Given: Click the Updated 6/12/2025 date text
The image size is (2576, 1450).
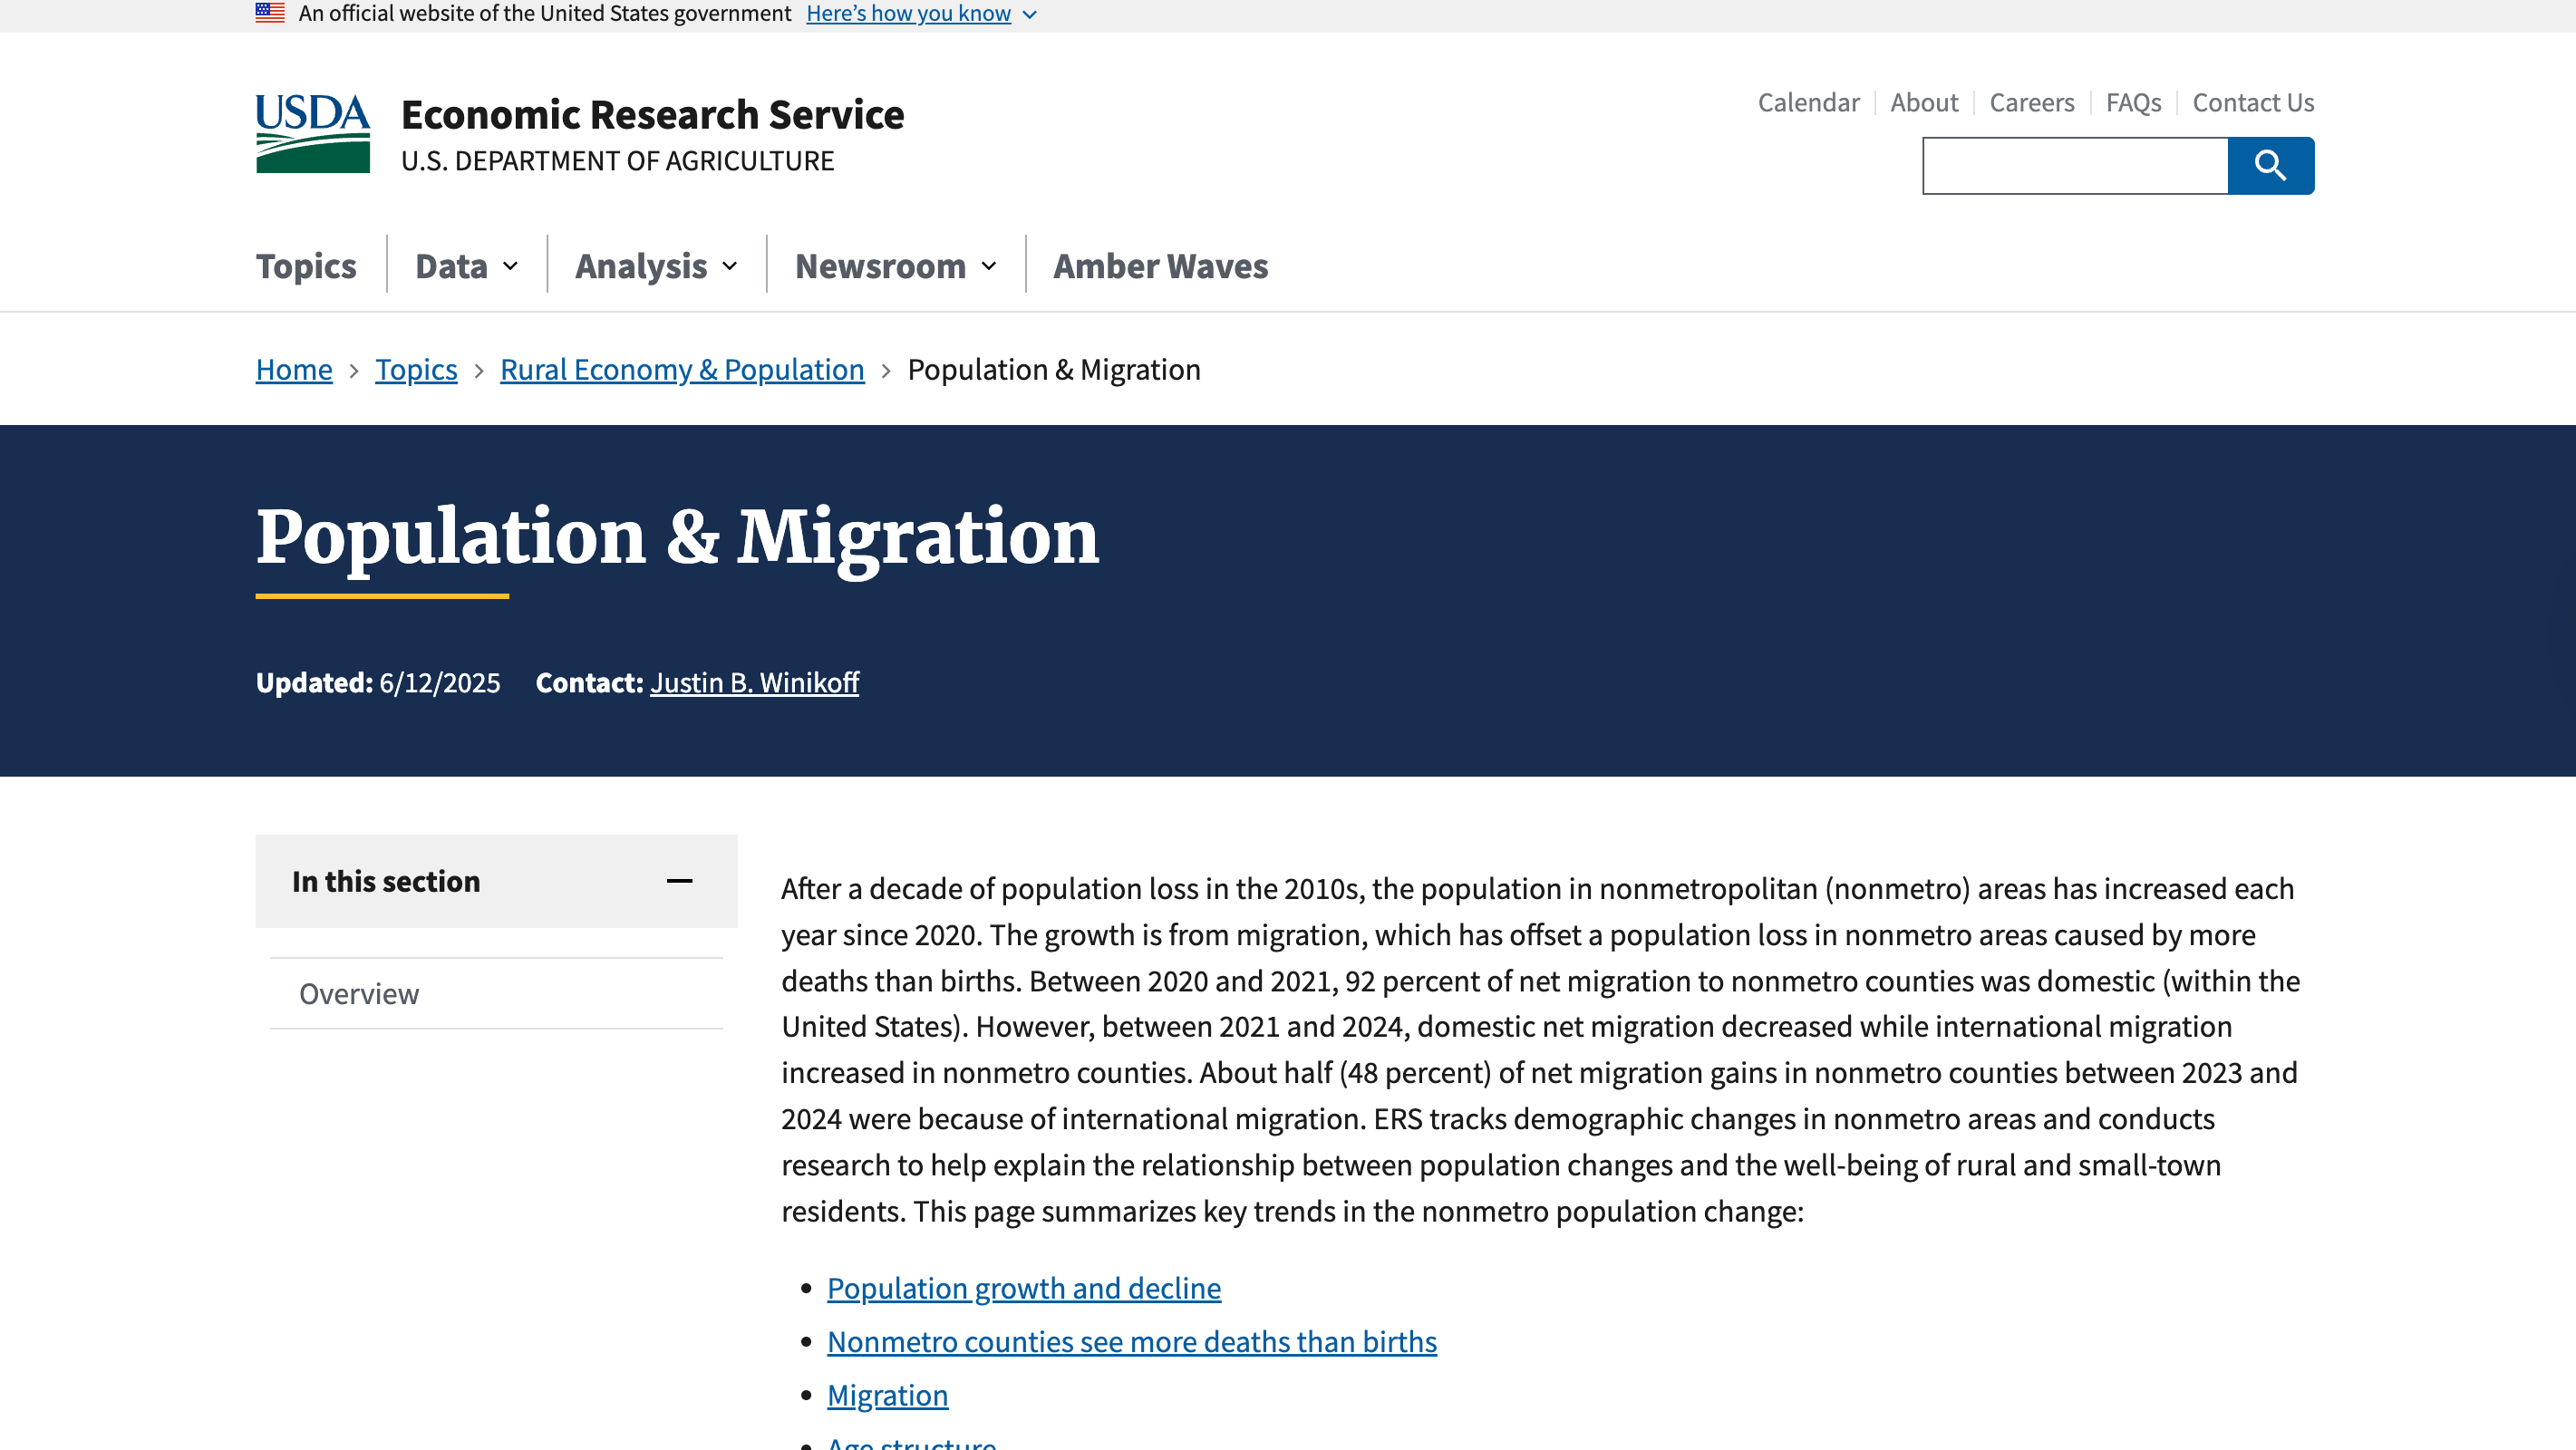Looking at the screenshot, I should [x=378, y=682].
